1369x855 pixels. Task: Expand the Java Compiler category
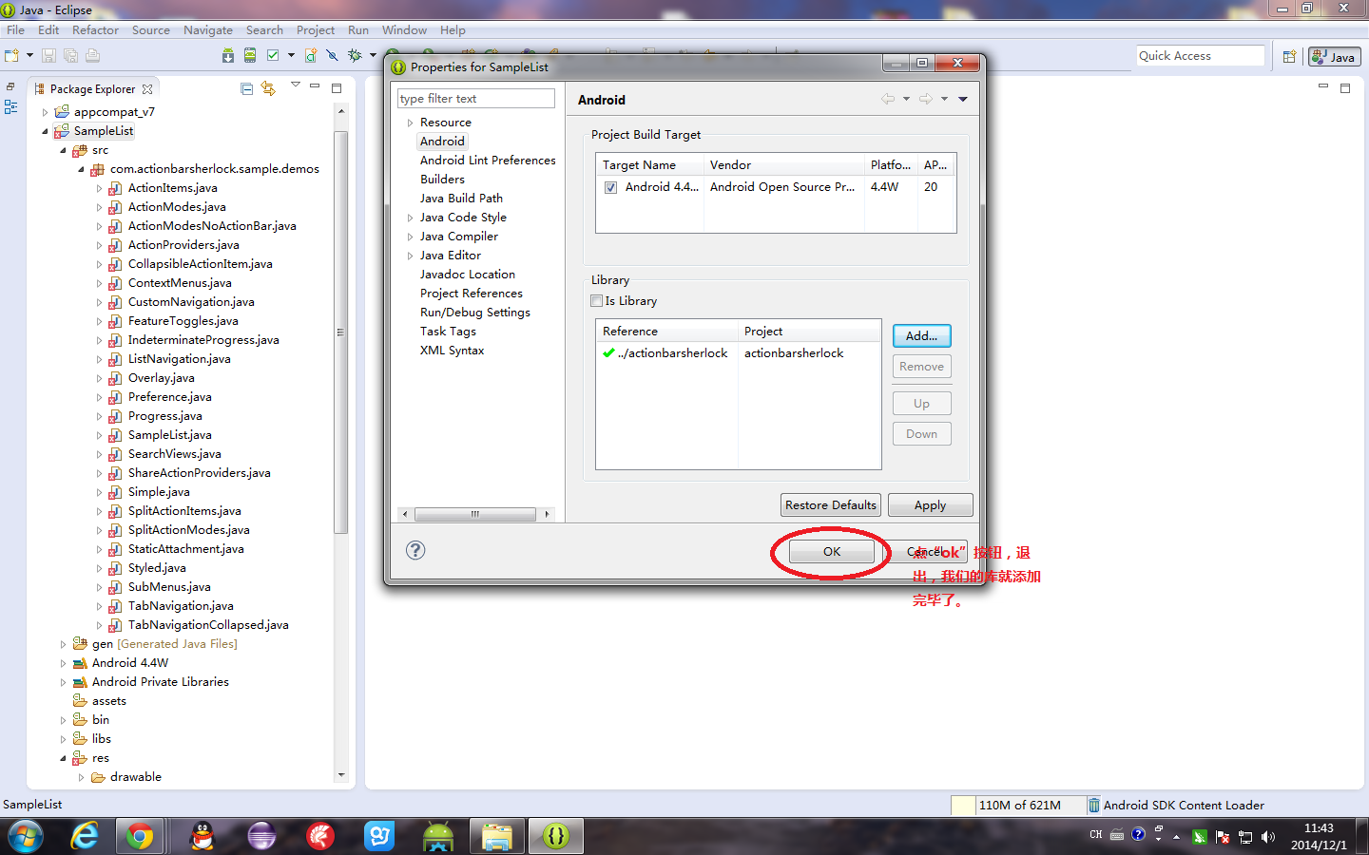pos(410,237)
